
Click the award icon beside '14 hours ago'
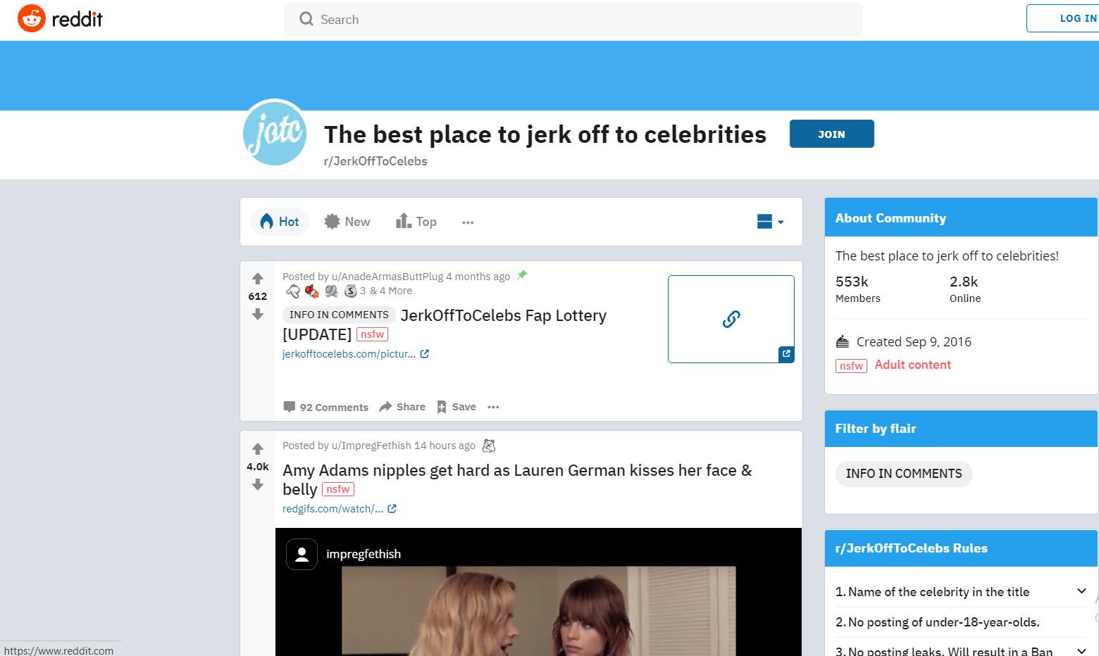(x=489, y=446)
